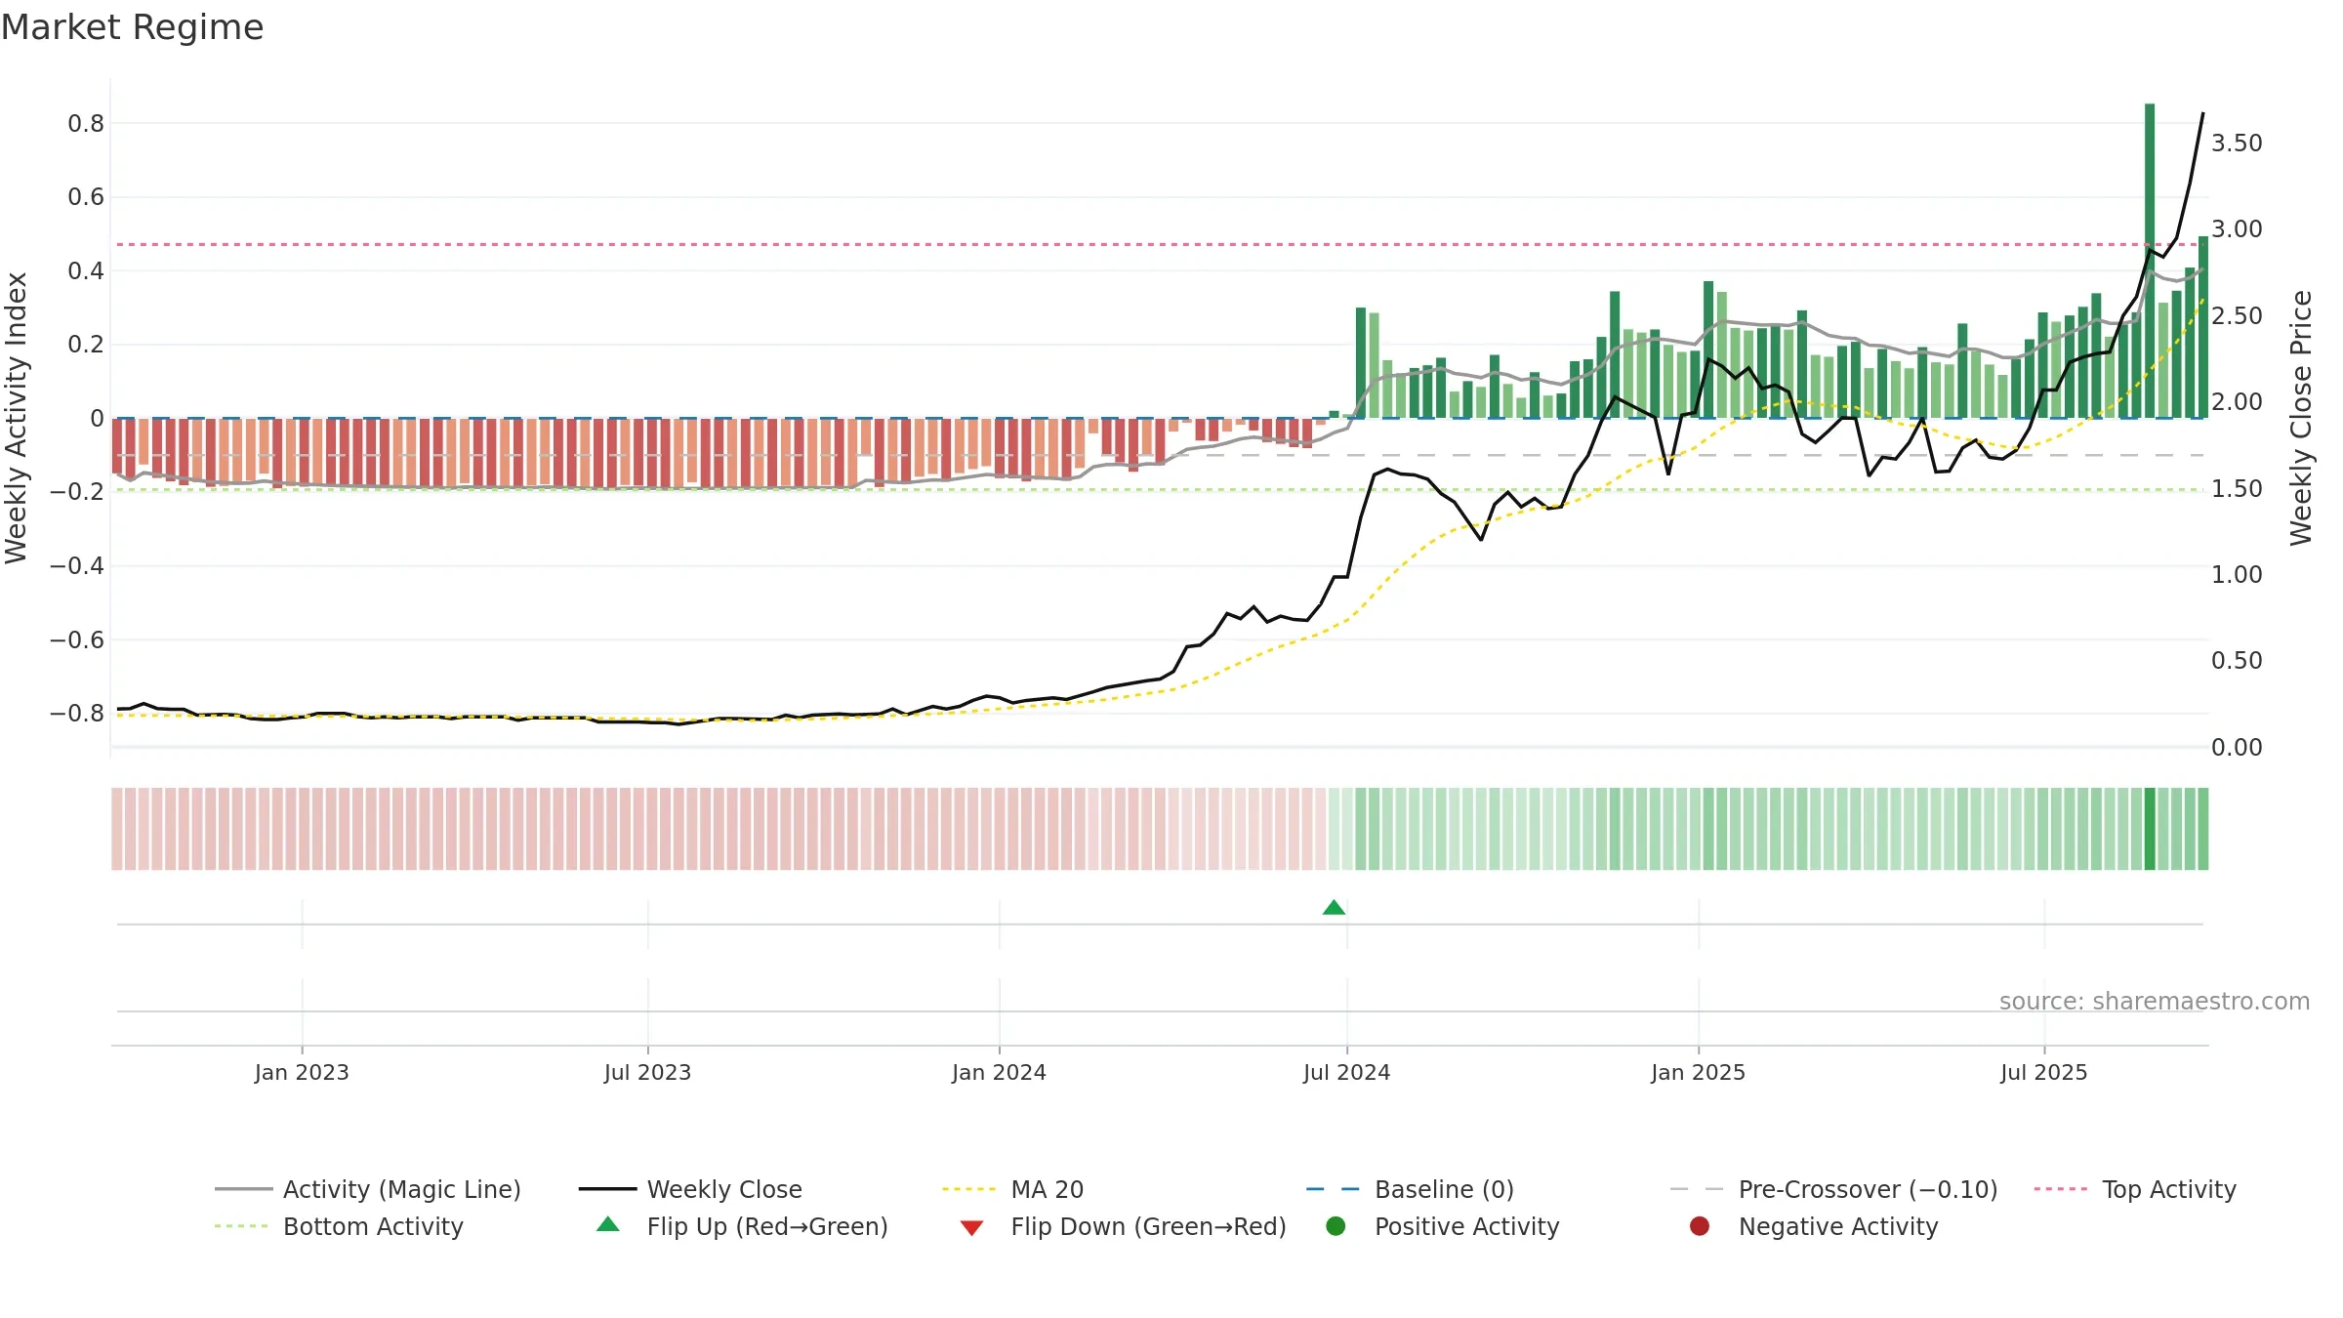Click the −0.8 activity axis tick
Image resolution: width=2343 pixels, height=1318 pixels.
77,714
